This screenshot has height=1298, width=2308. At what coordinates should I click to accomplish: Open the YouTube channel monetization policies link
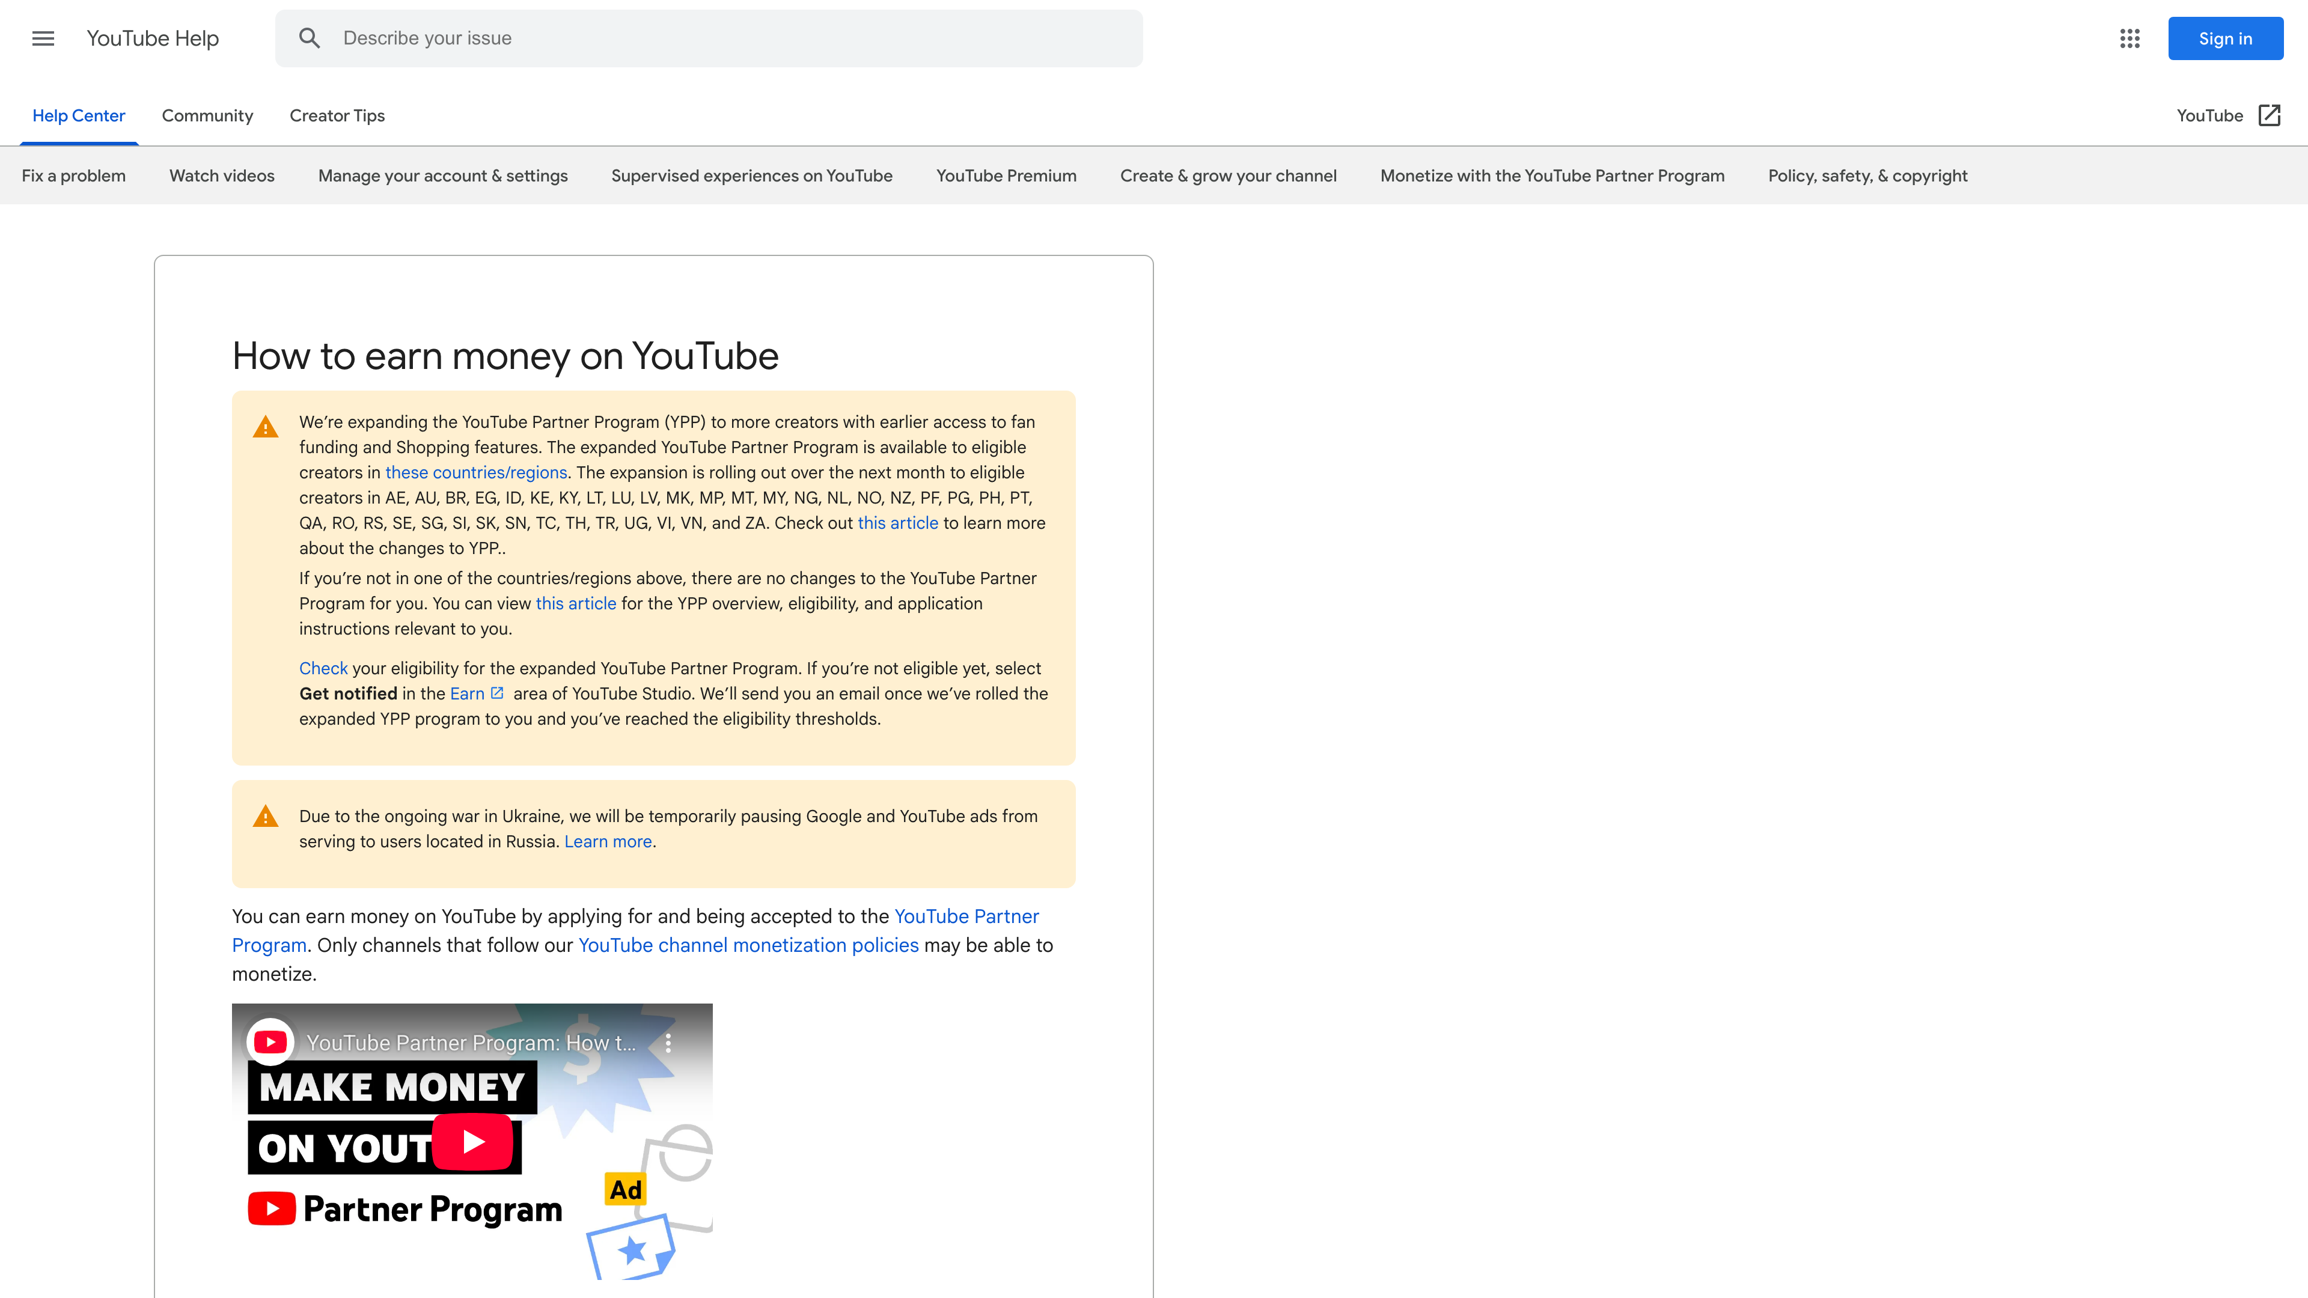tap(748, 945)
